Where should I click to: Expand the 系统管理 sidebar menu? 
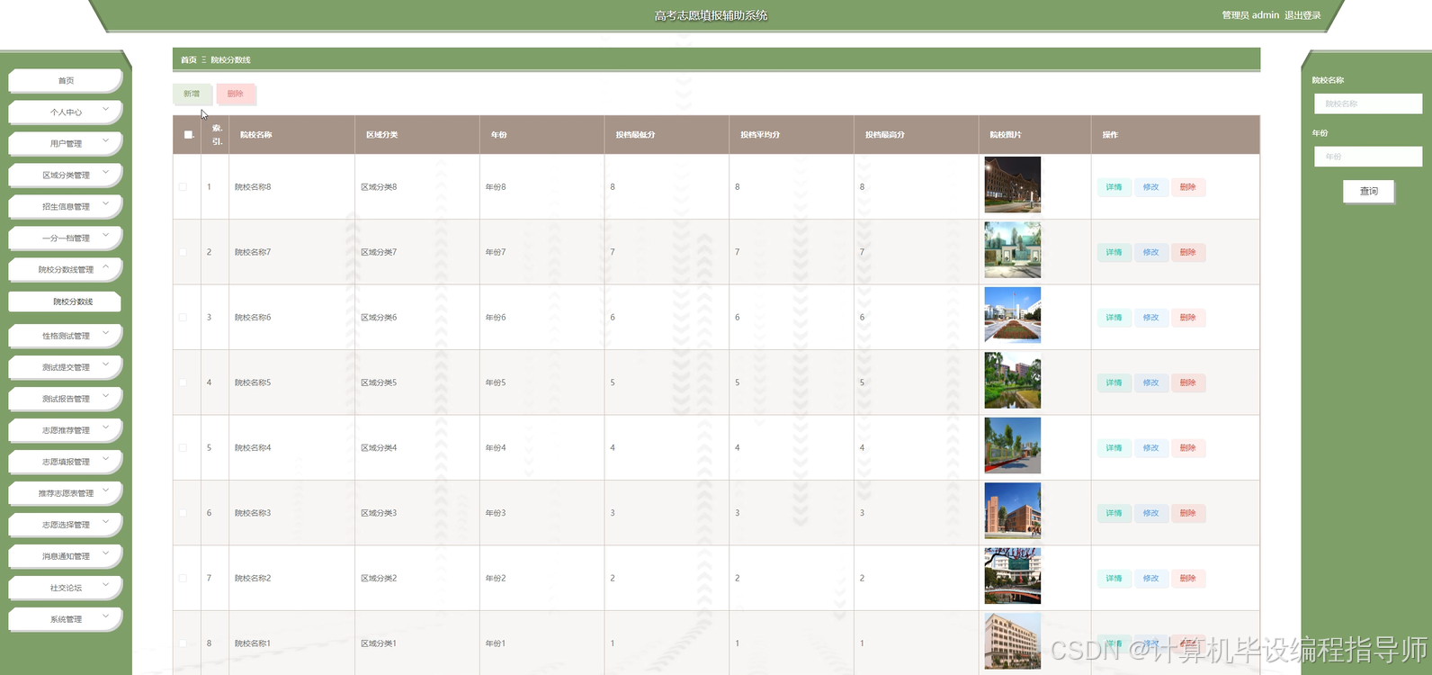tap(66, 619)
